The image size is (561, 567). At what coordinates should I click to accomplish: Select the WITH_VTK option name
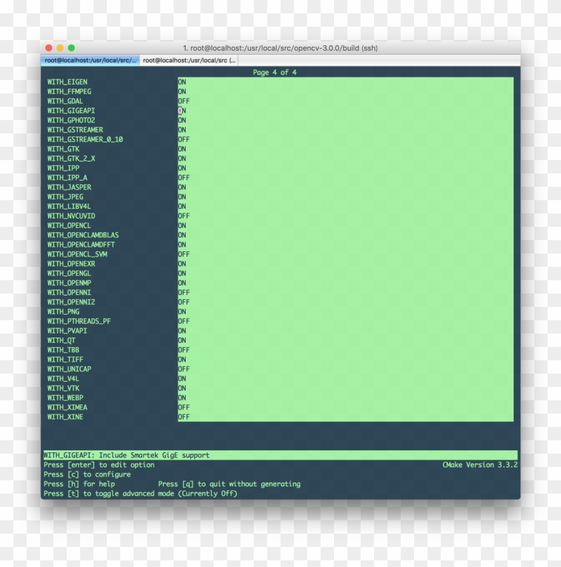[x=63, y=388]
